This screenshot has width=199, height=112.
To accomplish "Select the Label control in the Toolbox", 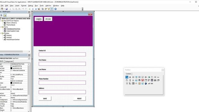I will (x=130, y=77).
